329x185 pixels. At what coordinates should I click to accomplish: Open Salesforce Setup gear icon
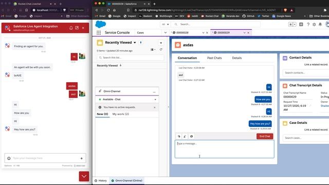point(314,24)
